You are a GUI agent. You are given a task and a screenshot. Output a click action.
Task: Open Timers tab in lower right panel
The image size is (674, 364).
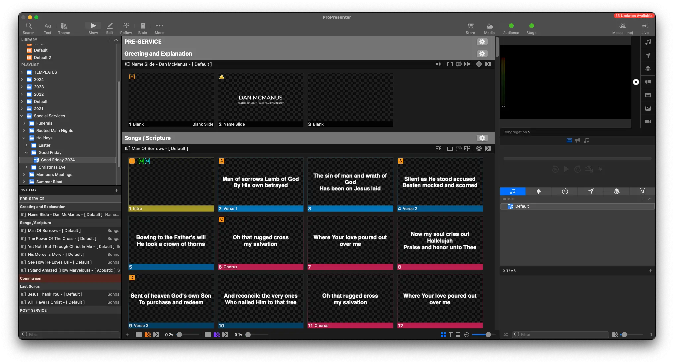point(565,191)
